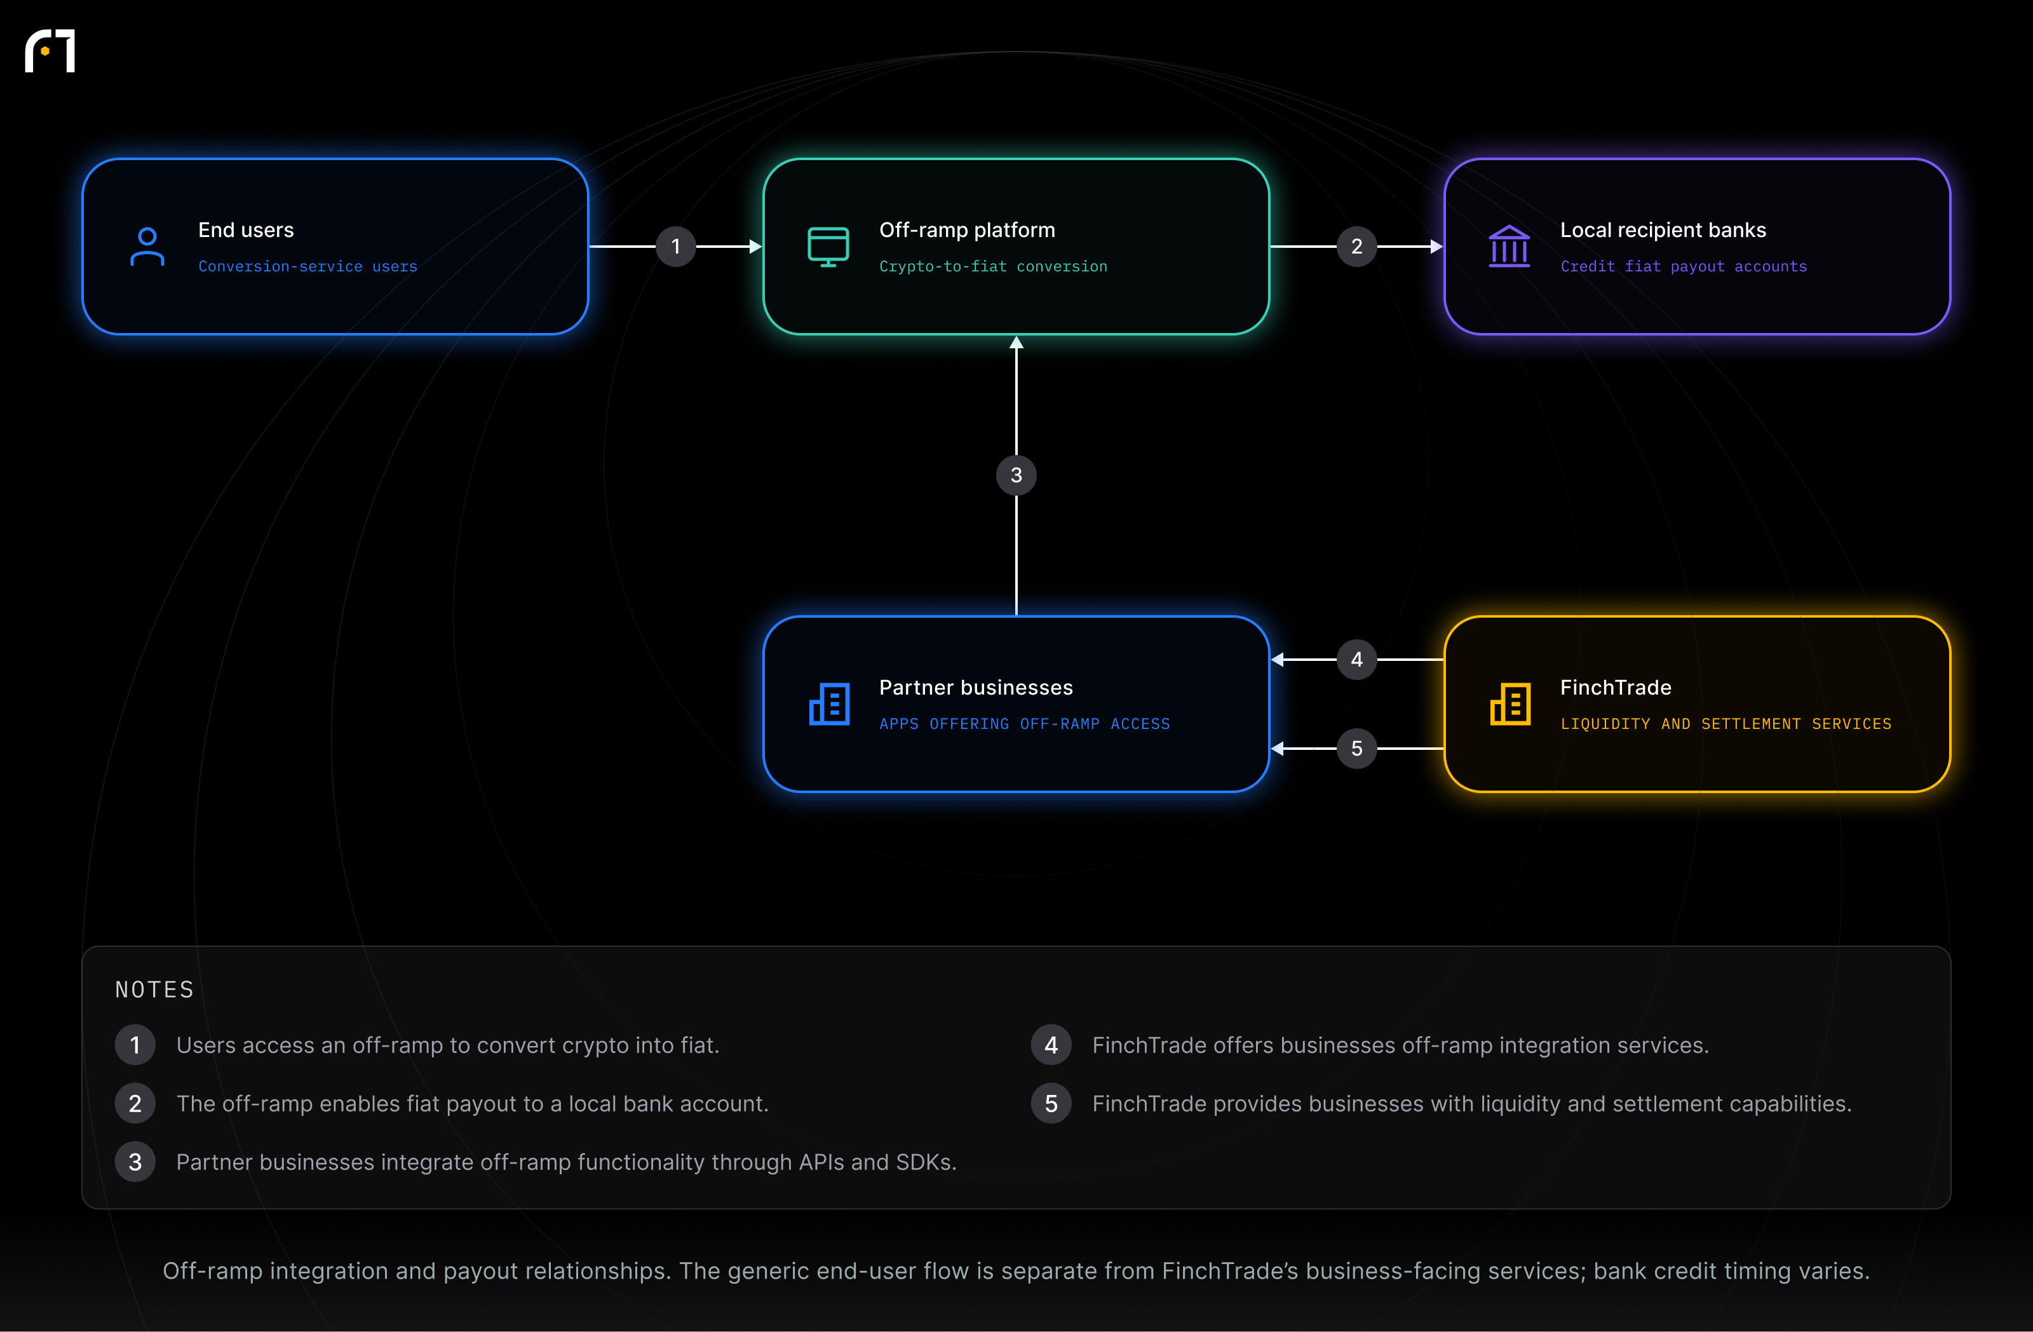Select the "LIQUIDITY AND SETTLEMENT SERVICES" subtitle
The height and width of the screenshot is (1332, 2033).
tap(1726, 724)
